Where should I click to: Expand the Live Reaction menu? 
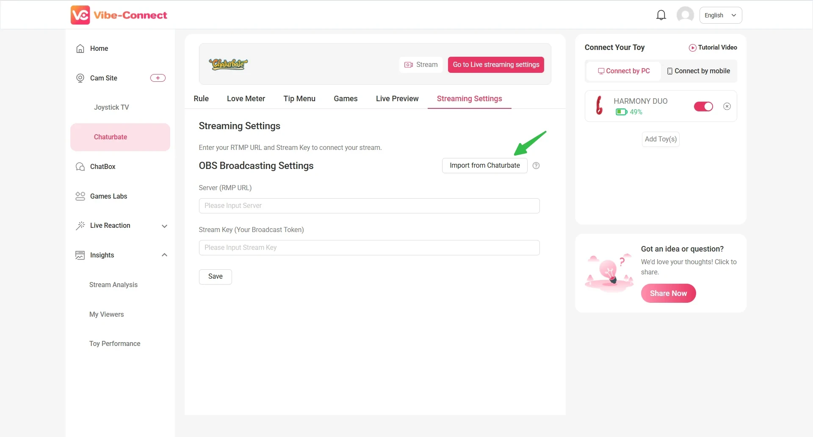(x=164, y=226)
